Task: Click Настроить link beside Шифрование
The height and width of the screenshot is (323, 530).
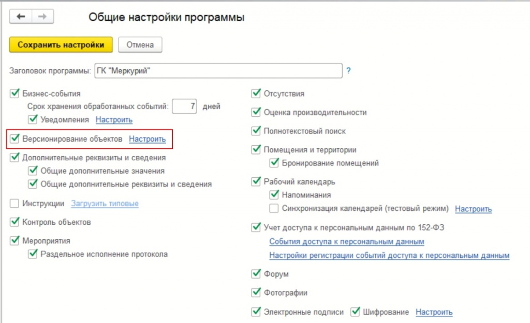Action: 434,312
